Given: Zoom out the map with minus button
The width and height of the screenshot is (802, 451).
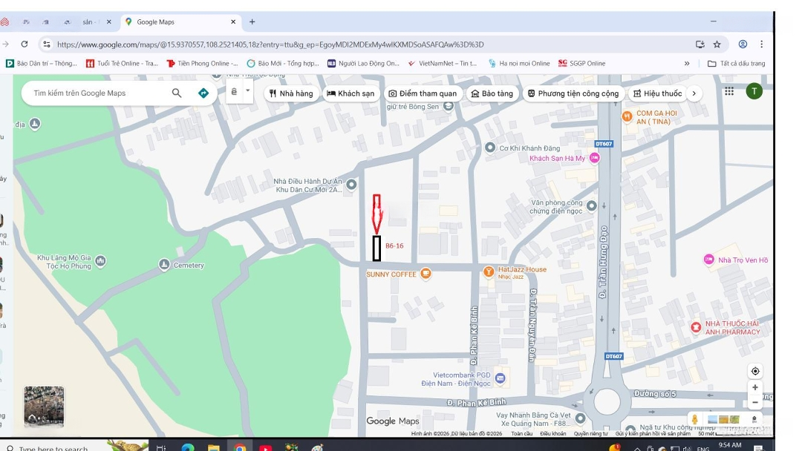Looking at the screenshot, I should 755,402.
